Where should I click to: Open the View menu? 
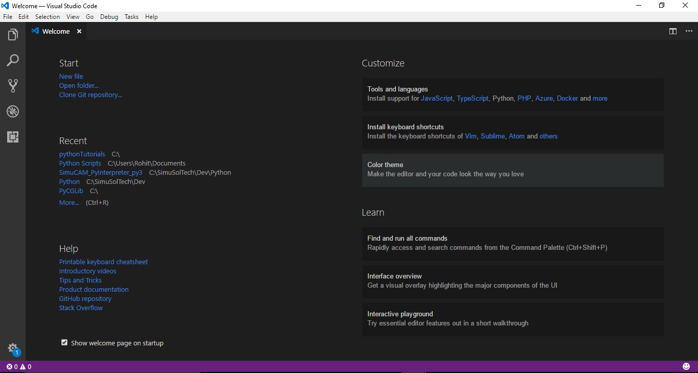[x=73, y=17]
